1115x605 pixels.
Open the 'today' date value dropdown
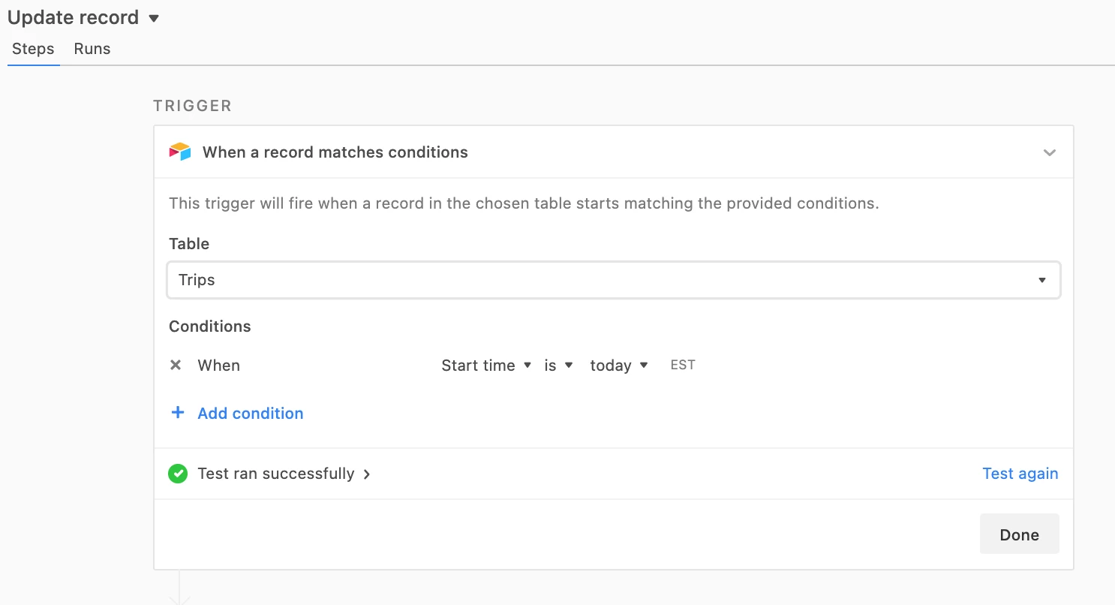pos(619,366)
